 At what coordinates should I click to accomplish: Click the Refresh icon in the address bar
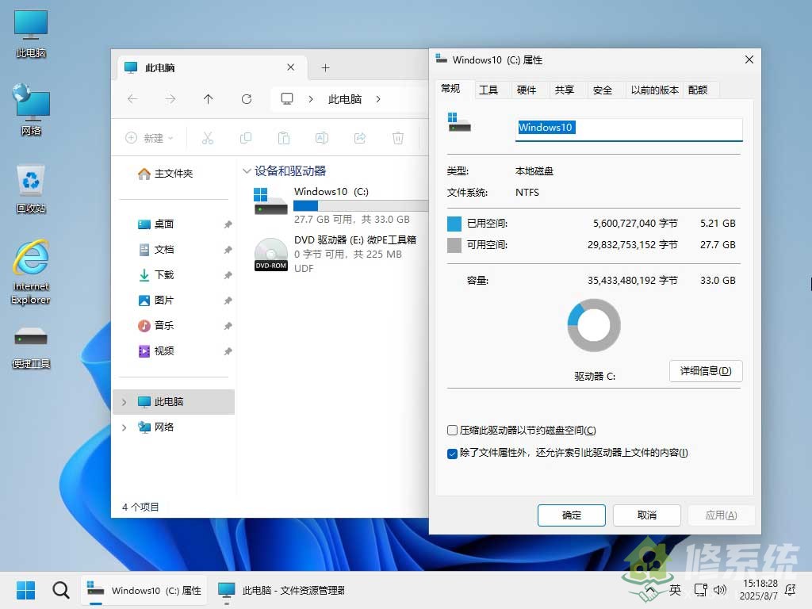[244, 98]
